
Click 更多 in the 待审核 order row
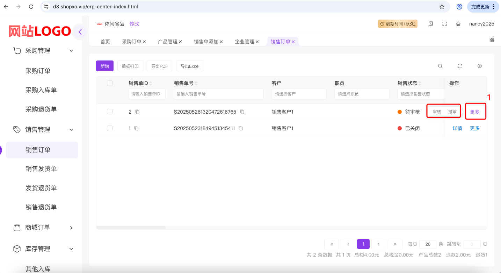coord(475,112)
